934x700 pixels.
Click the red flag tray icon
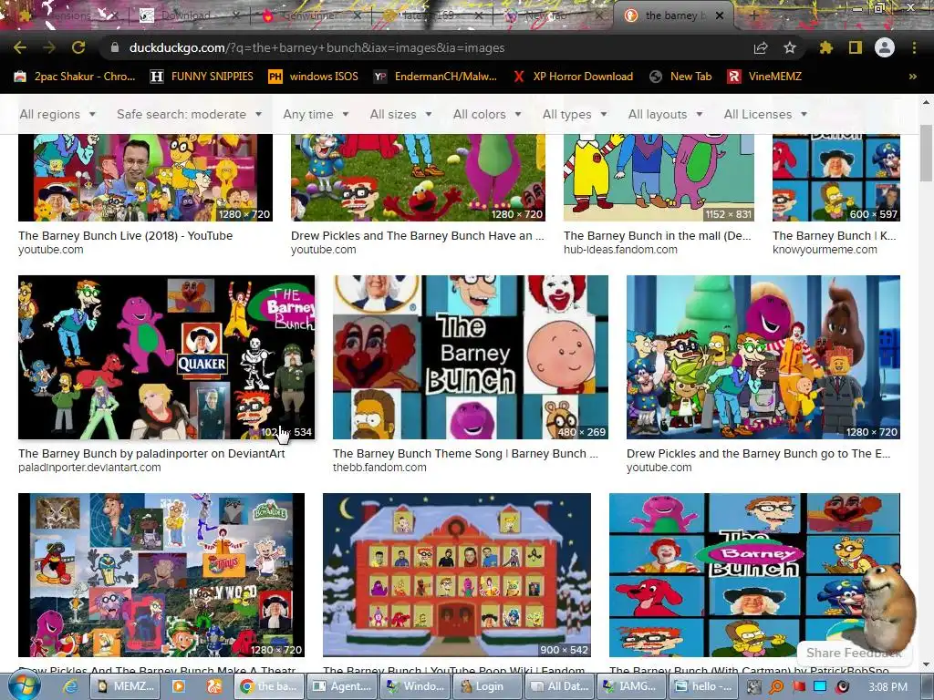799,687
